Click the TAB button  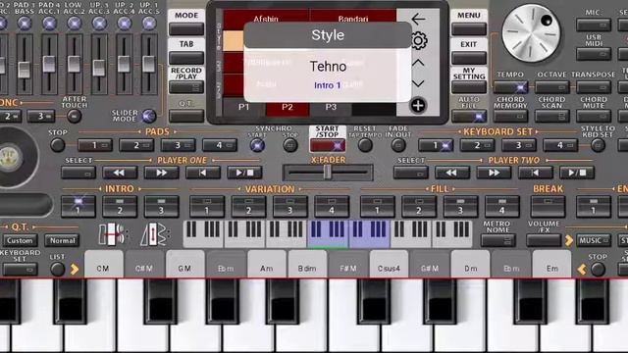point(186,58)
